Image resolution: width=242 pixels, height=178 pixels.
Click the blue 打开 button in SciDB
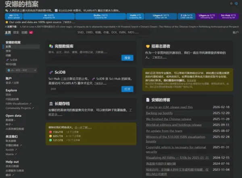click(127, 89)
